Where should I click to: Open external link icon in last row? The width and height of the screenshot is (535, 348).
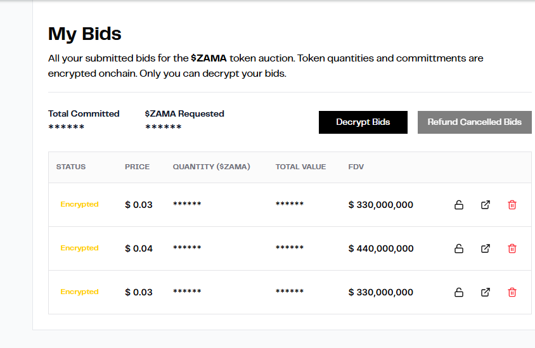(486, 292)
